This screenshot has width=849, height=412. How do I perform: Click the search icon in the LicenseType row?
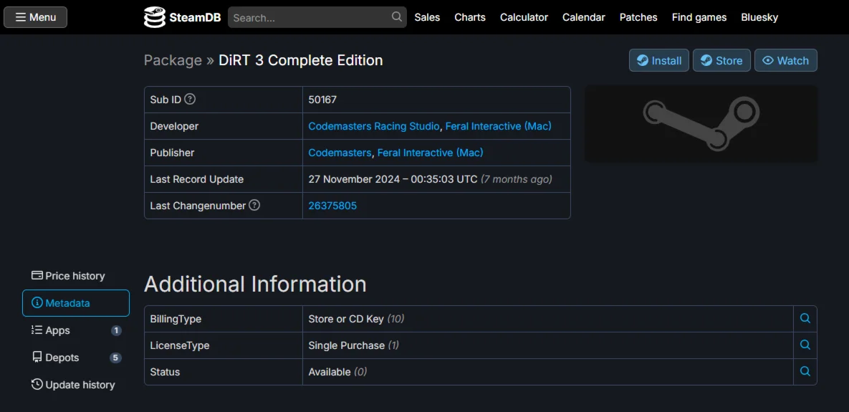[x=805, y=345]
